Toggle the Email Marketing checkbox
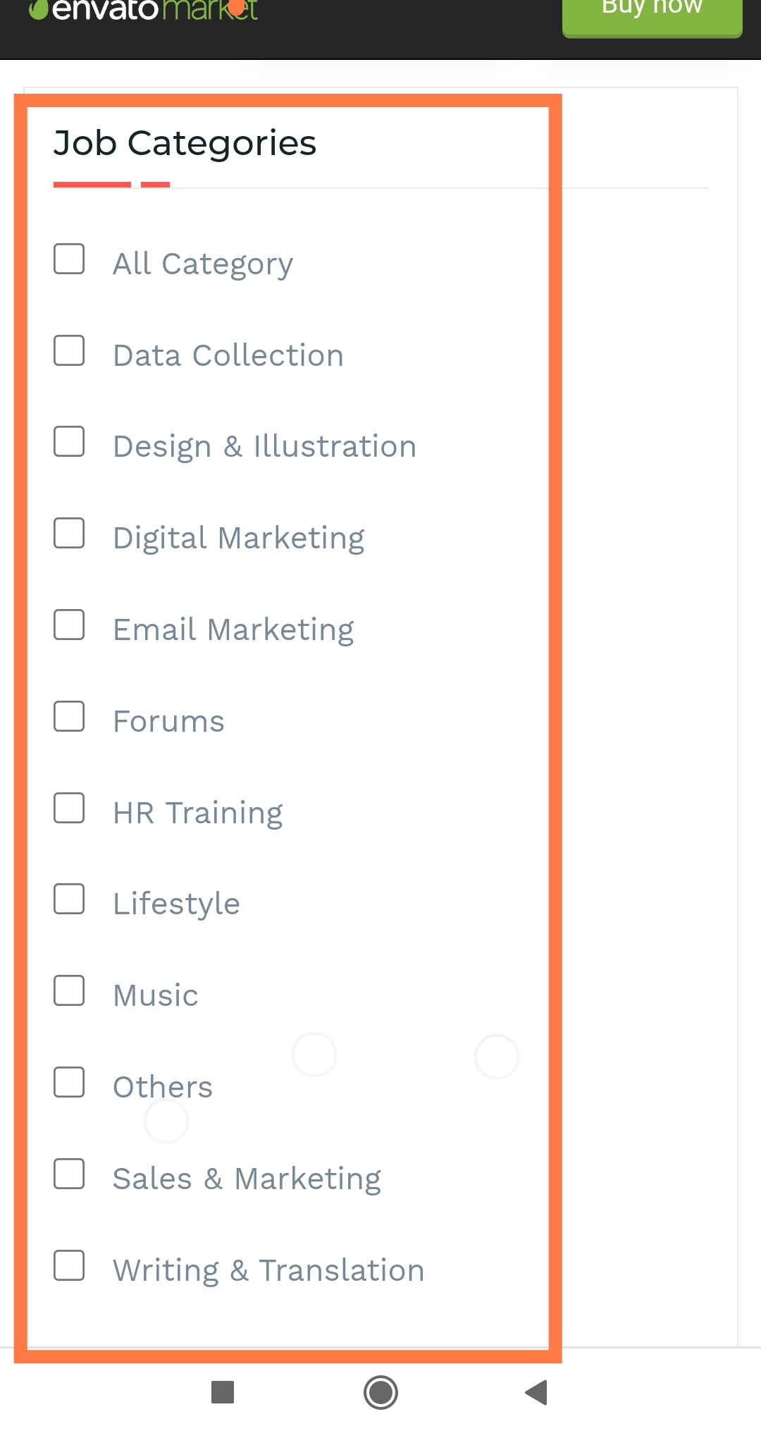Screen dimensions: 761x1438 (69, 625)
